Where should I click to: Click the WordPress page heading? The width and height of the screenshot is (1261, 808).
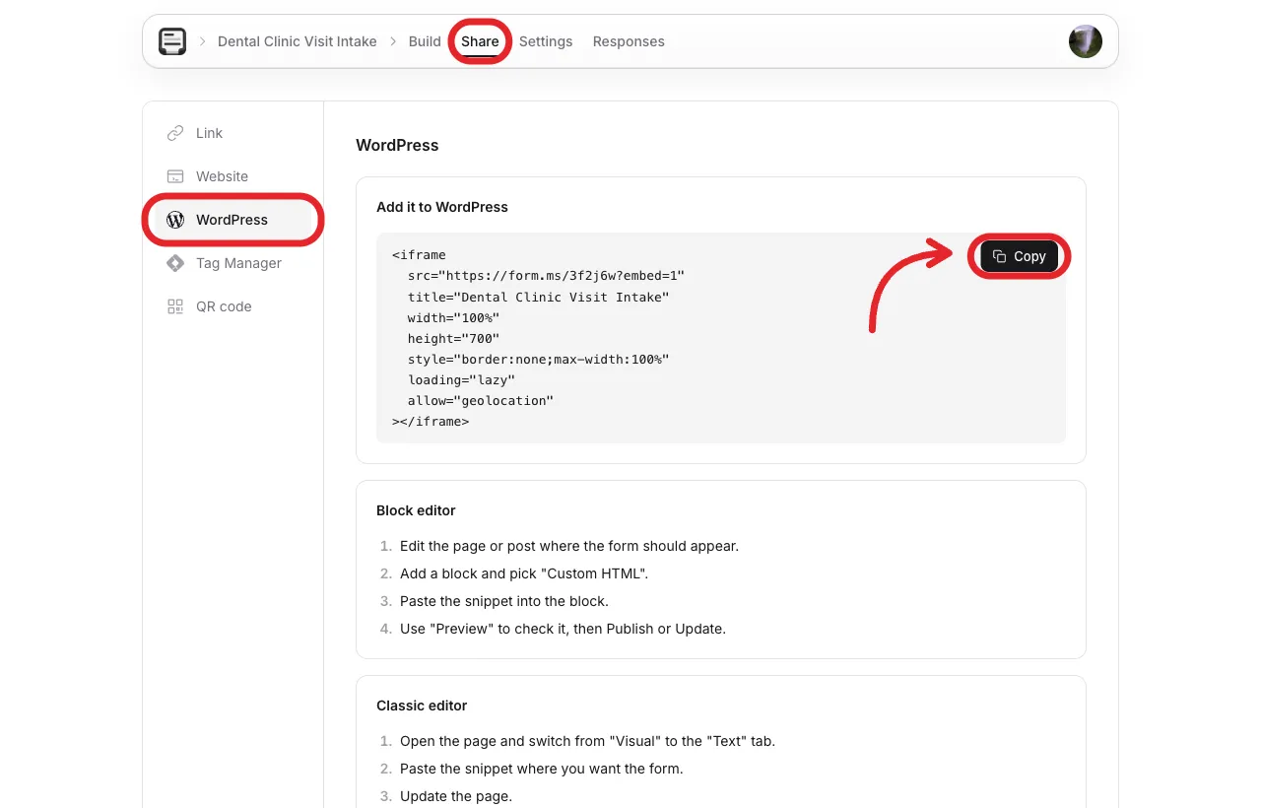(x=397, y=145)
